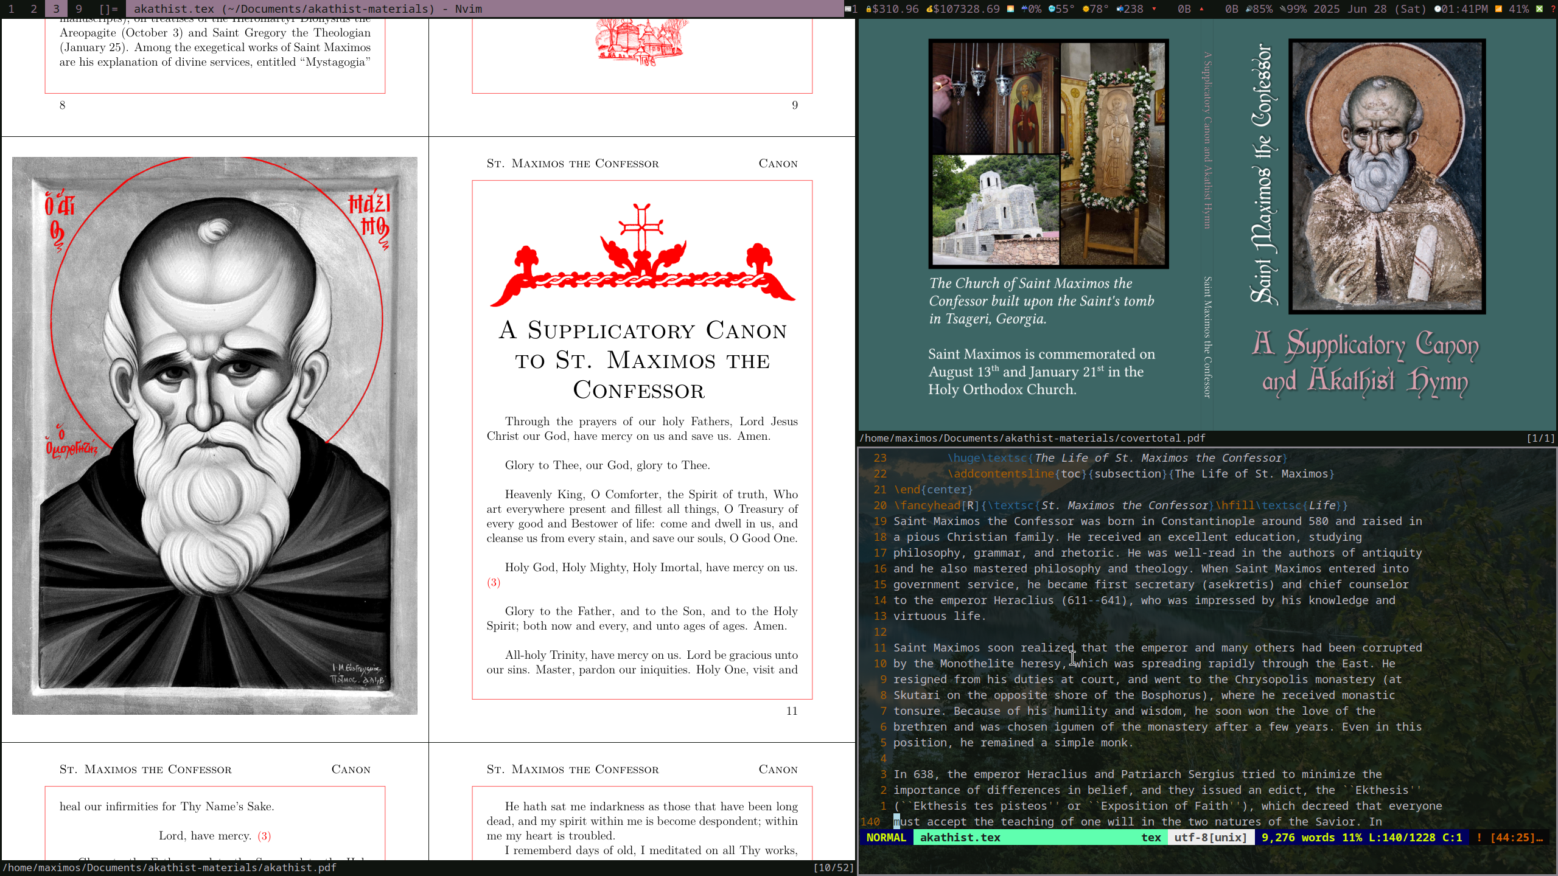Click the 'The Church of Saint Maximos' caption
1558x876 pixels.
pos(1041,301)
